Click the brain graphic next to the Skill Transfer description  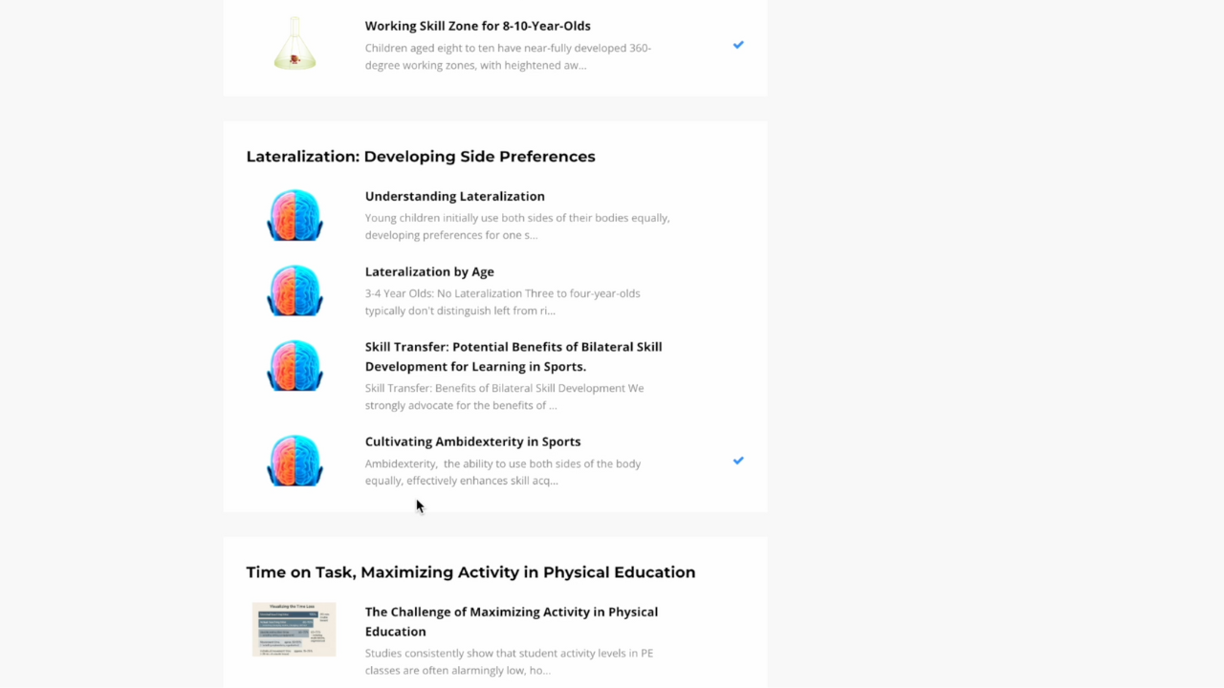295,365
